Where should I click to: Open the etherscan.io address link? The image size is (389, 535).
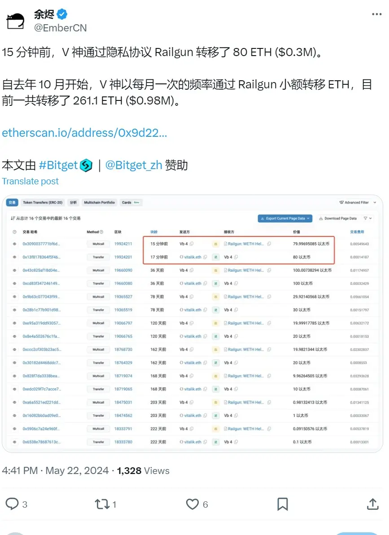[84, 133]
